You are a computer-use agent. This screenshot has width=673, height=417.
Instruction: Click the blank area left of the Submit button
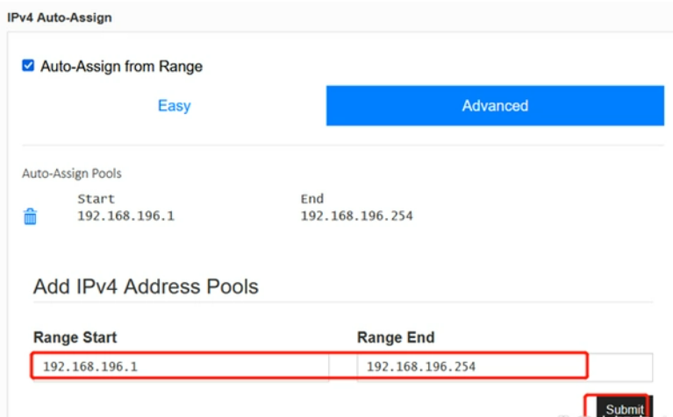click(300, 405)
